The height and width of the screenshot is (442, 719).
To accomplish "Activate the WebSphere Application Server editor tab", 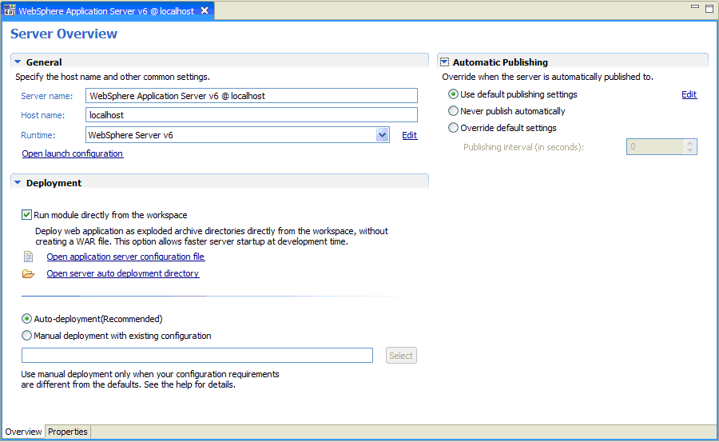I will pyautogui.click(x=106, y=10).
